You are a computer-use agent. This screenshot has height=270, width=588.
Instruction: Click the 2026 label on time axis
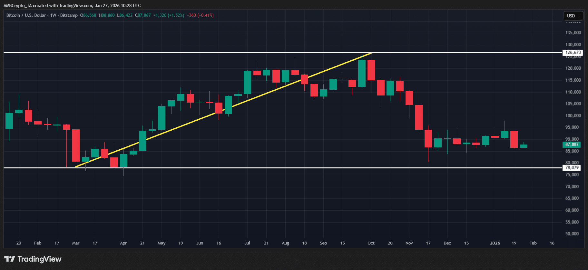pos(495,243)
